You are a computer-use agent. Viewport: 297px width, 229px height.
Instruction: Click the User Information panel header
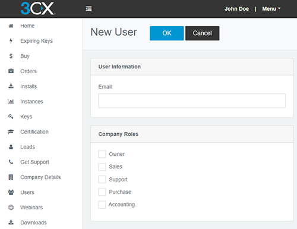coord(192,67)
